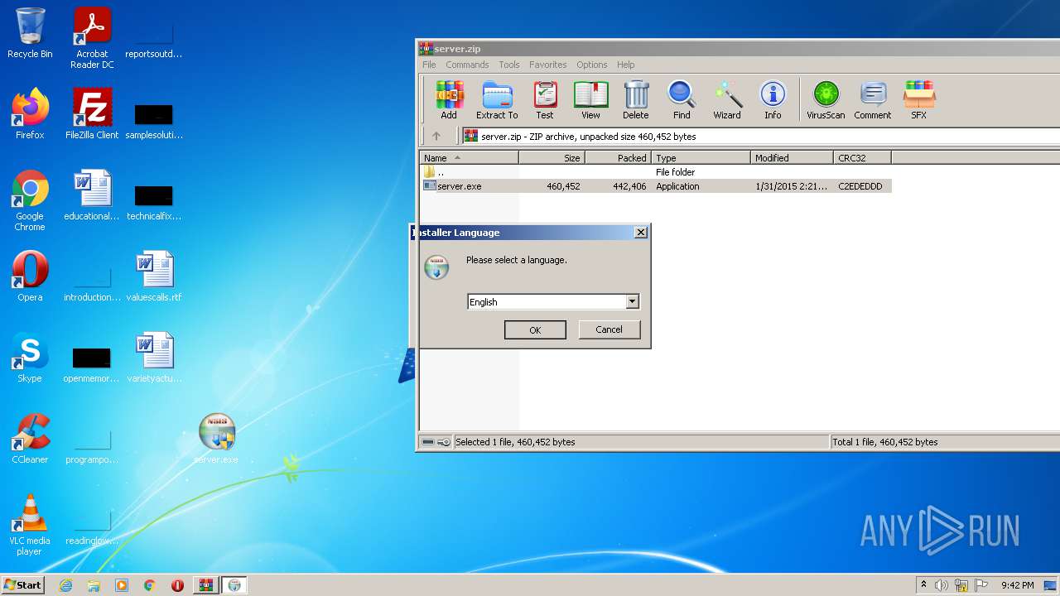Open Windows Explorer from taskbar

94,585
